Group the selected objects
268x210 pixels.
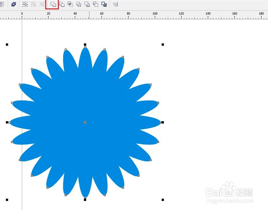[x=25, y=4]
